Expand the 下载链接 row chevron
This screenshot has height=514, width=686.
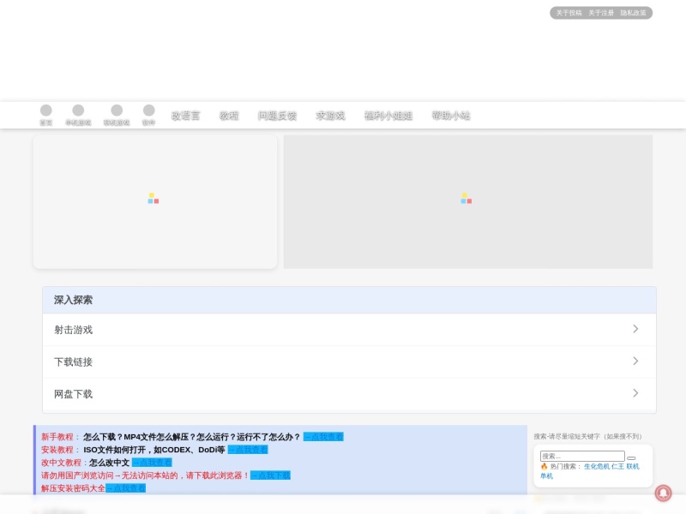click(635, 361)
